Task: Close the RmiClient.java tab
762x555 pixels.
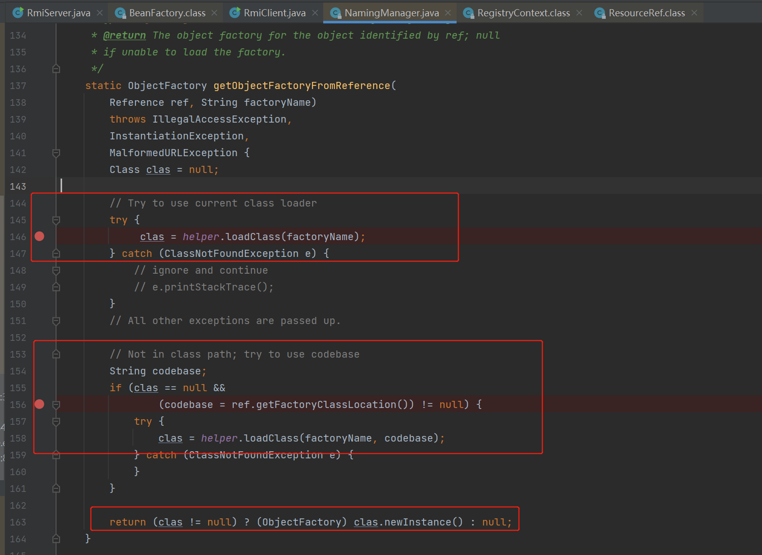Action: click(x=315, y=13)
